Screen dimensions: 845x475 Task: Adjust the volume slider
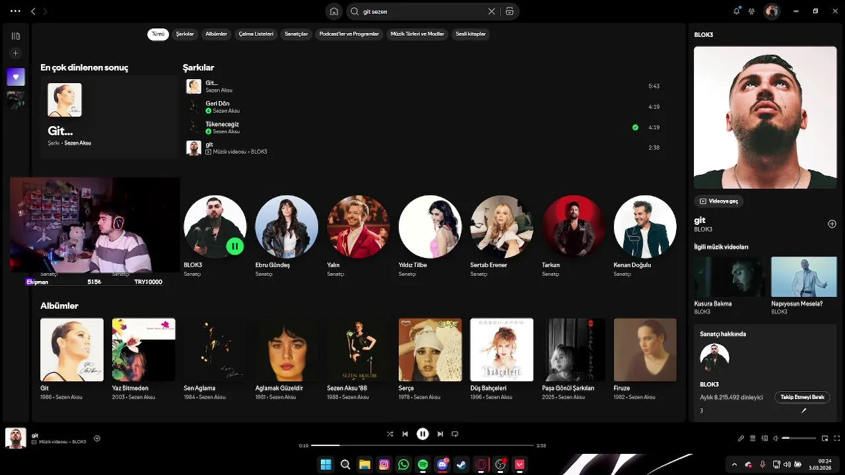pyautogui.click(x=799, y=438)
